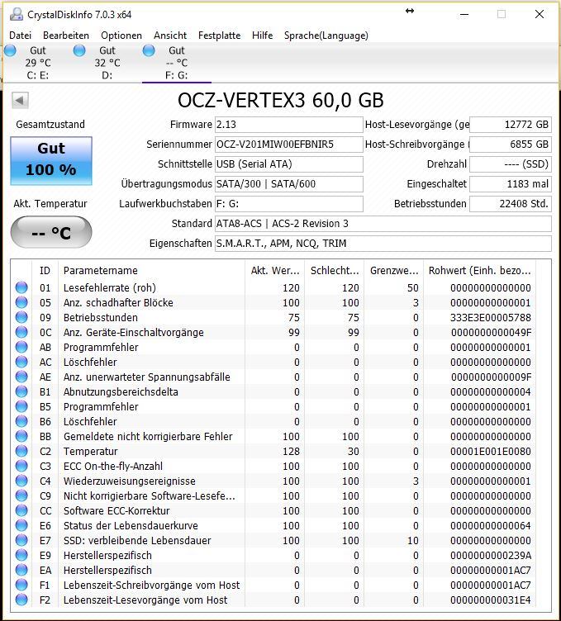Select the C: E: disk status orb
Screen dimensions: 561x621
pyautogui.click(x=10, y=50)
